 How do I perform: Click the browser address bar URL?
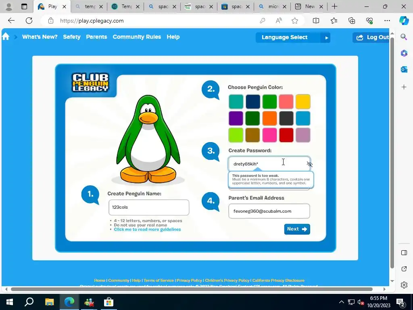(92, 21)
